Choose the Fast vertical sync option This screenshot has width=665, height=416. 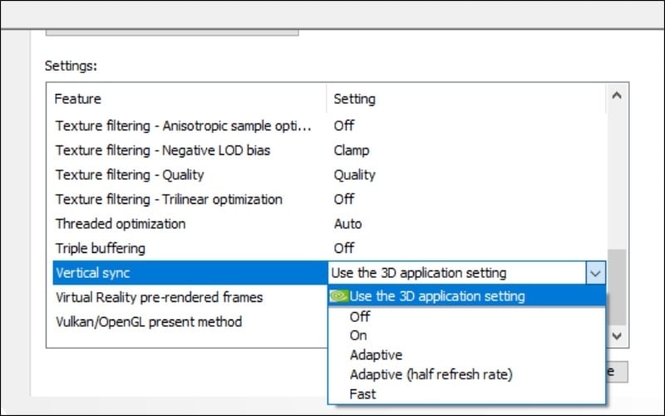tap(362, 394)
